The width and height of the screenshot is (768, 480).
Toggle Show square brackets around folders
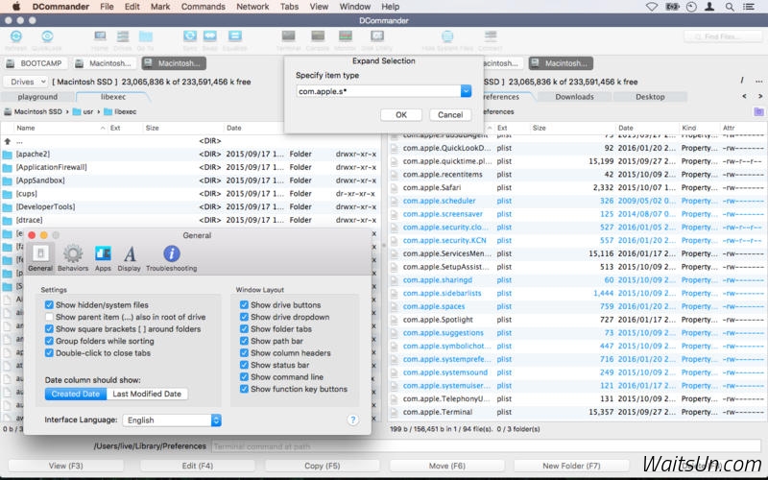tap(49, 328)
